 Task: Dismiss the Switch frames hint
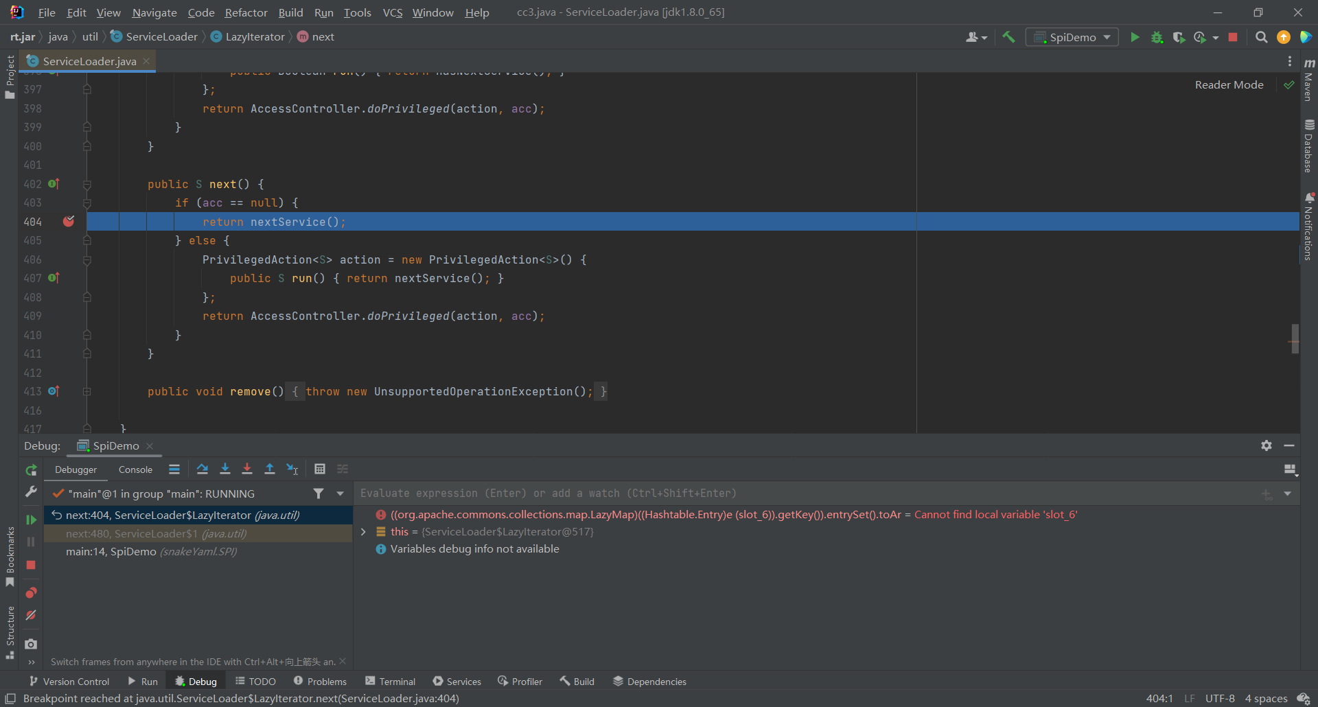(x=343, y=662)
